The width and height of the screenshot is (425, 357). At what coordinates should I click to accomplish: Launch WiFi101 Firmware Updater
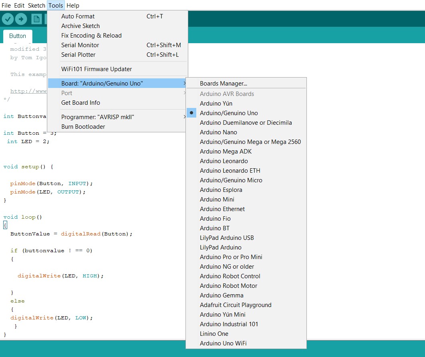[117, 69]
